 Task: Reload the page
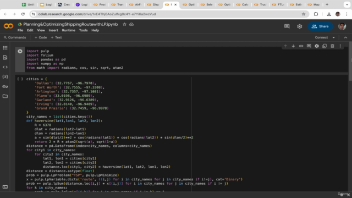23,14
